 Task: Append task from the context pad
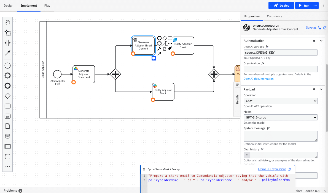170,38
